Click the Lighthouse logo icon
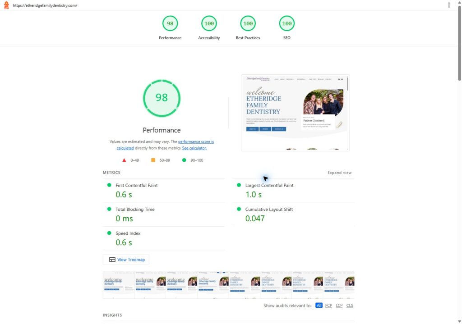The image size is (462, 324). [x=6, y=5]
